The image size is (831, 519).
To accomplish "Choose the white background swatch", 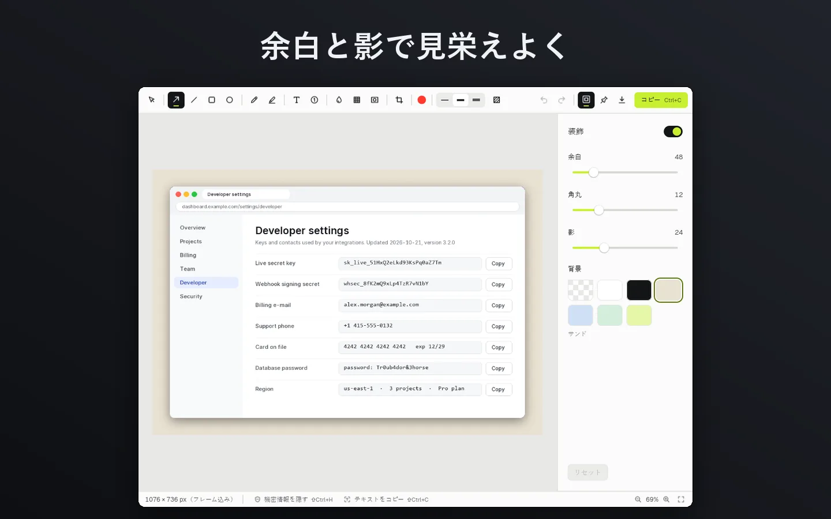I will pyautogui.click(x=610, y=290).
